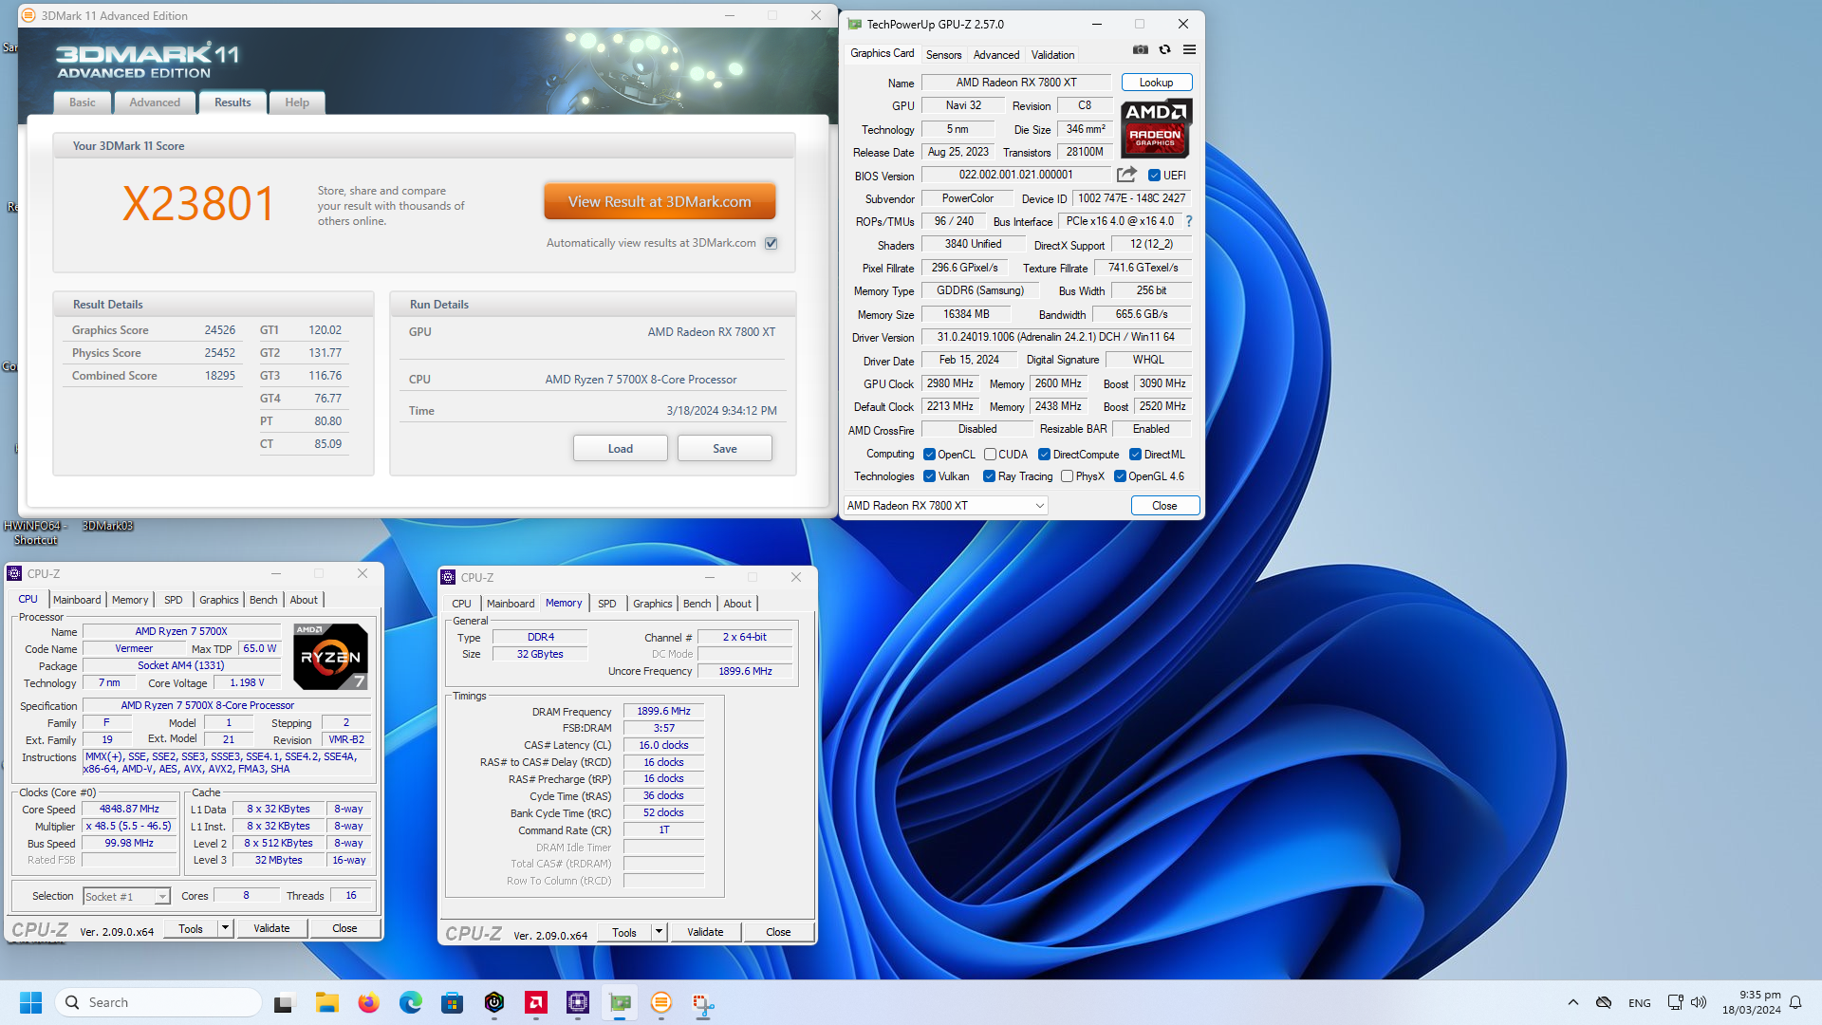Click Validate in the CPU-Z CPU window

[271, 928]
